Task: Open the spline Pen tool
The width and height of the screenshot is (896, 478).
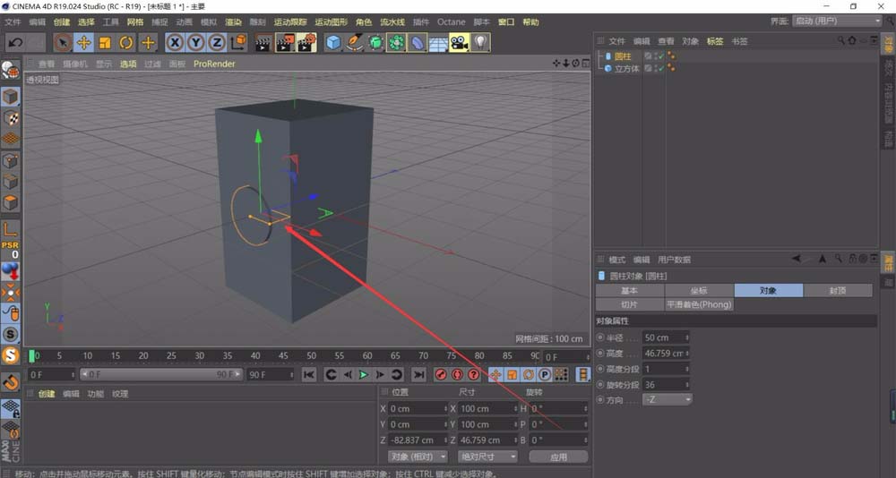Action: coord(355,43)
